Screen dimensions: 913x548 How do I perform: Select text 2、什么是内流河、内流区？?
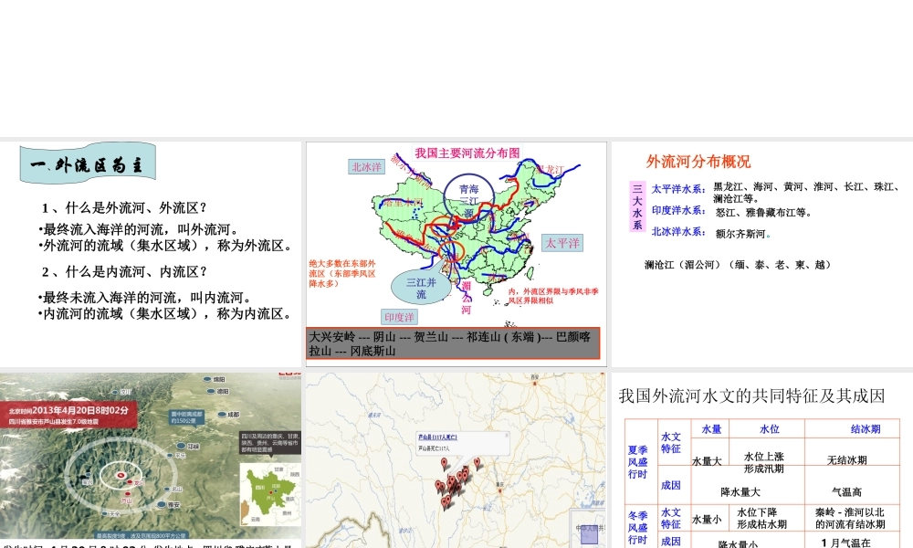tap(124, 272)
